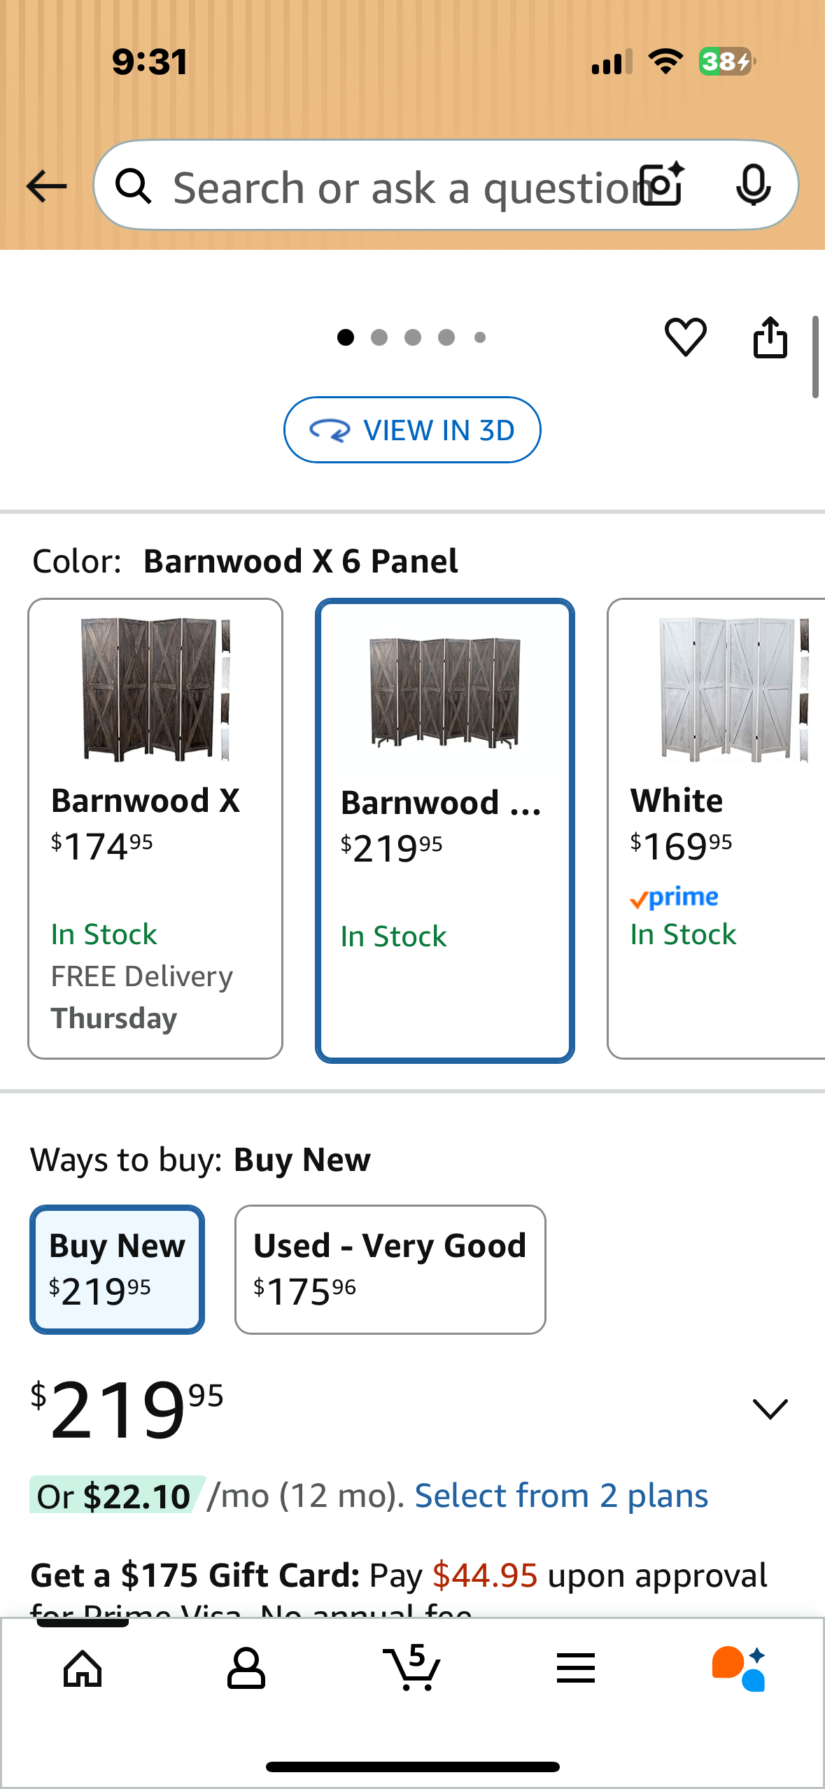Tap the search or ask a question field

(385, 185)
